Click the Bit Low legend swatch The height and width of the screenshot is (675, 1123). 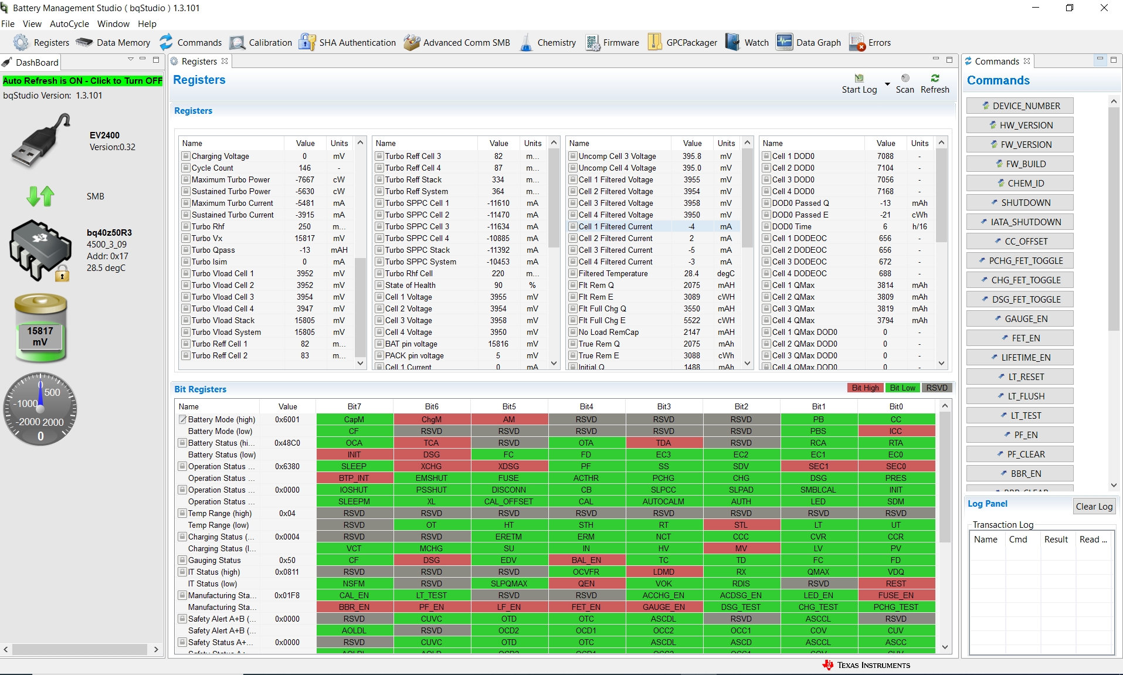(x=903, y=388)
